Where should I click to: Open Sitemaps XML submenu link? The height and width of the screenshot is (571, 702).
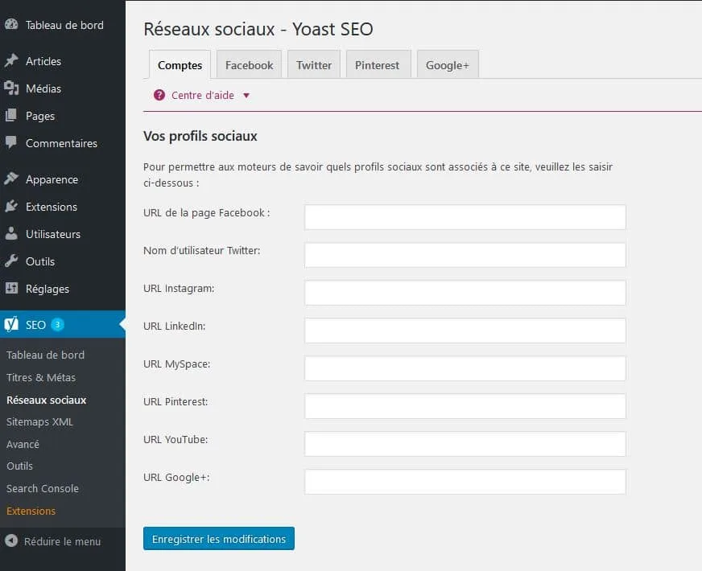click(39, 421)
